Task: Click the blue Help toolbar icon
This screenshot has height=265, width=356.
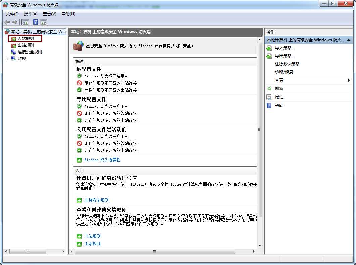Action: point(36,22)
